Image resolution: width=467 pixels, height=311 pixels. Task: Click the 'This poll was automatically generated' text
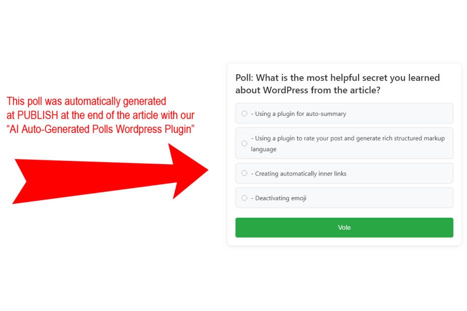pos(86,101)
